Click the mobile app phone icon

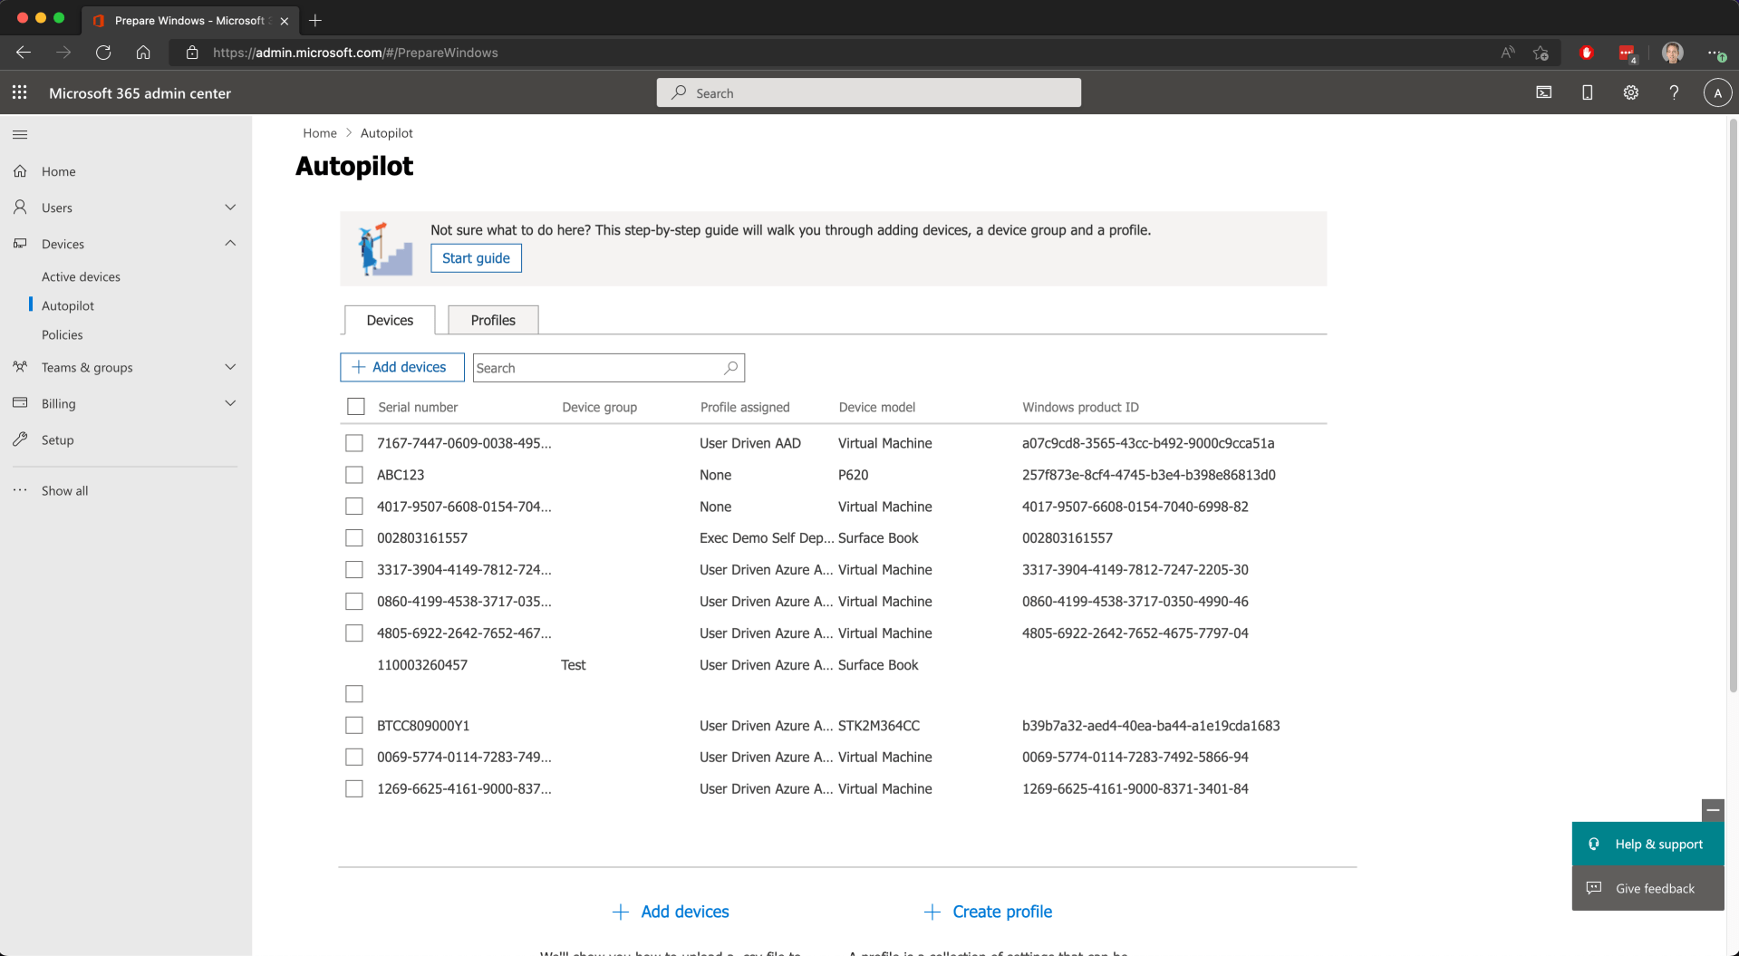(x=1587, y=92)
